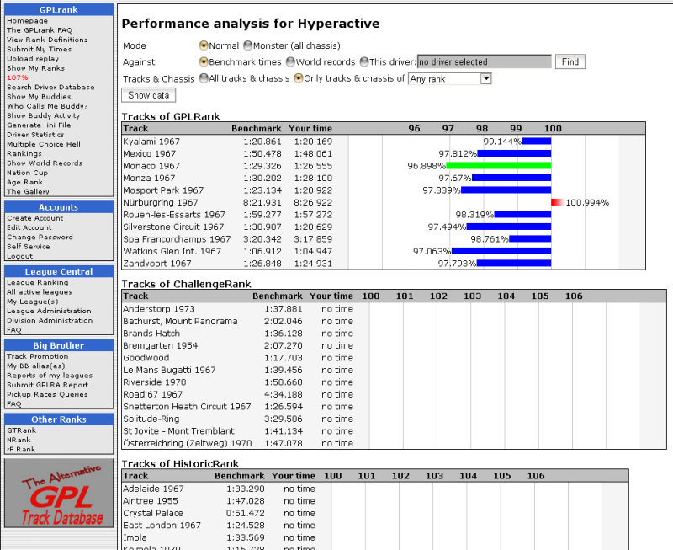The width and height of the screenshot is (673, 550).
Task: Click Adelaide 1967 track name
Action: (153, 489)
